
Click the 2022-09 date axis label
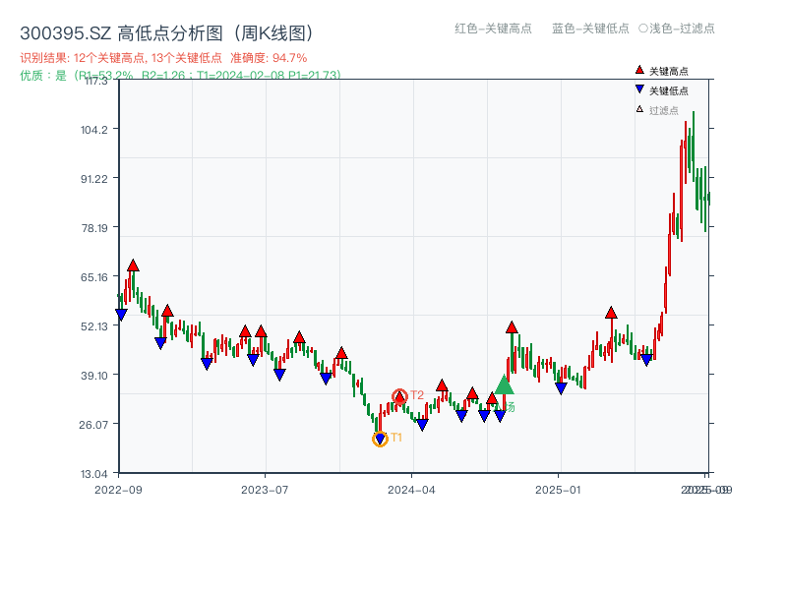coord(118,490)
